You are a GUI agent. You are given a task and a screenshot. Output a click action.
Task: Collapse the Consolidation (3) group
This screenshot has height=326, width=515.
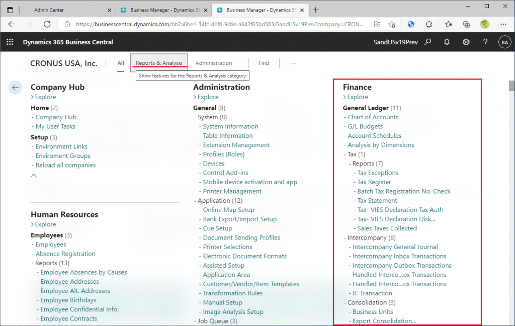(370, 302)
